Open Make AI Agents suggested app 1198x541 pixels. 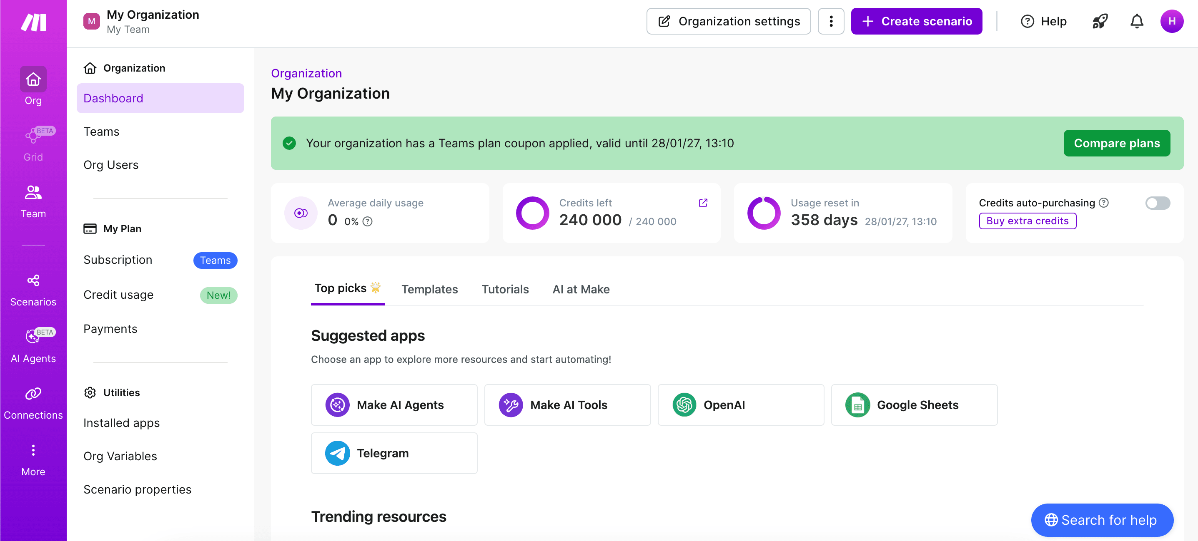click(x=394, y=405)
